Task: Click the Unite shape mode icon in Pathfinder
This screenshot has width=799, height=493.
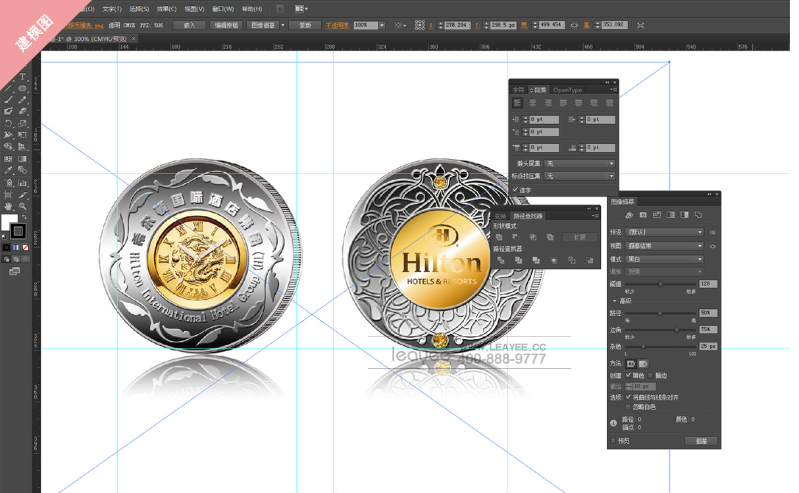Action: click(x=500, y=237)
